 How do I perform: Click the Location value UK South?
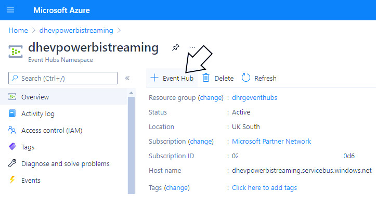pos(246,126)
